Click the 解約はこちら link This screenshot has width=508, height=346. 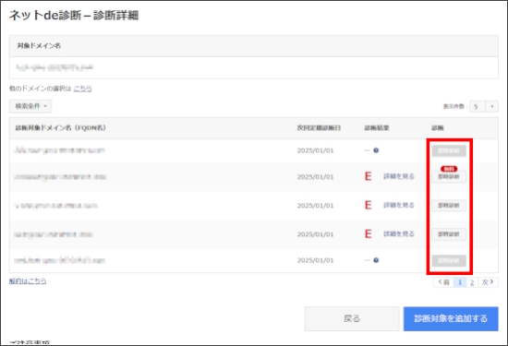[x=28, y=280]
